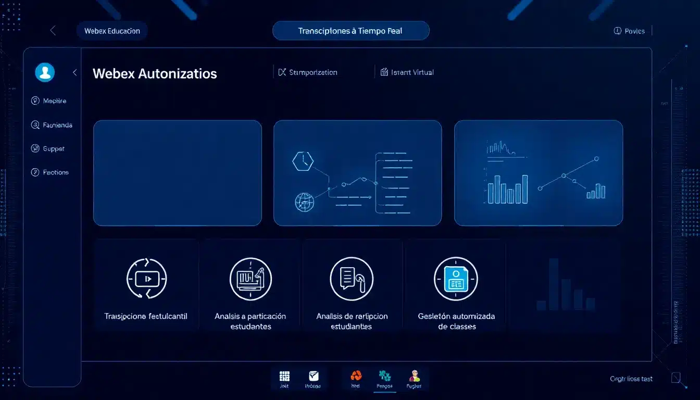The image size is (700, 400).
Task: Click the white checkmark icon in bottom dock
Action: tap(313, 376)
